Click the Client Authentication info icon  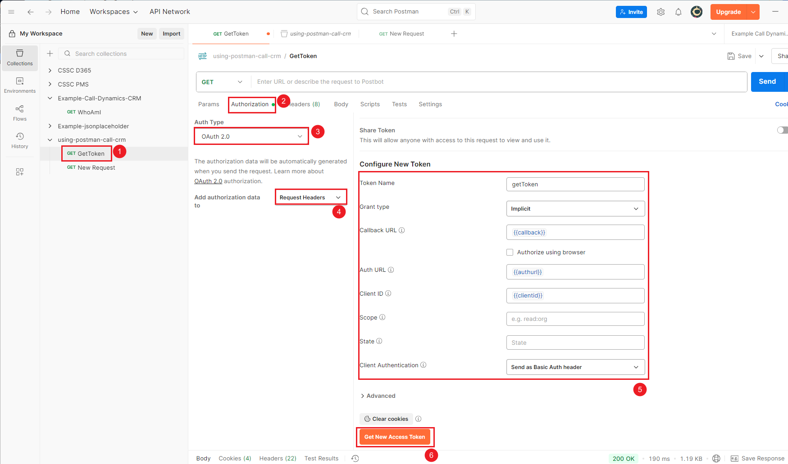pyautogui.click(x=424, y=365)
